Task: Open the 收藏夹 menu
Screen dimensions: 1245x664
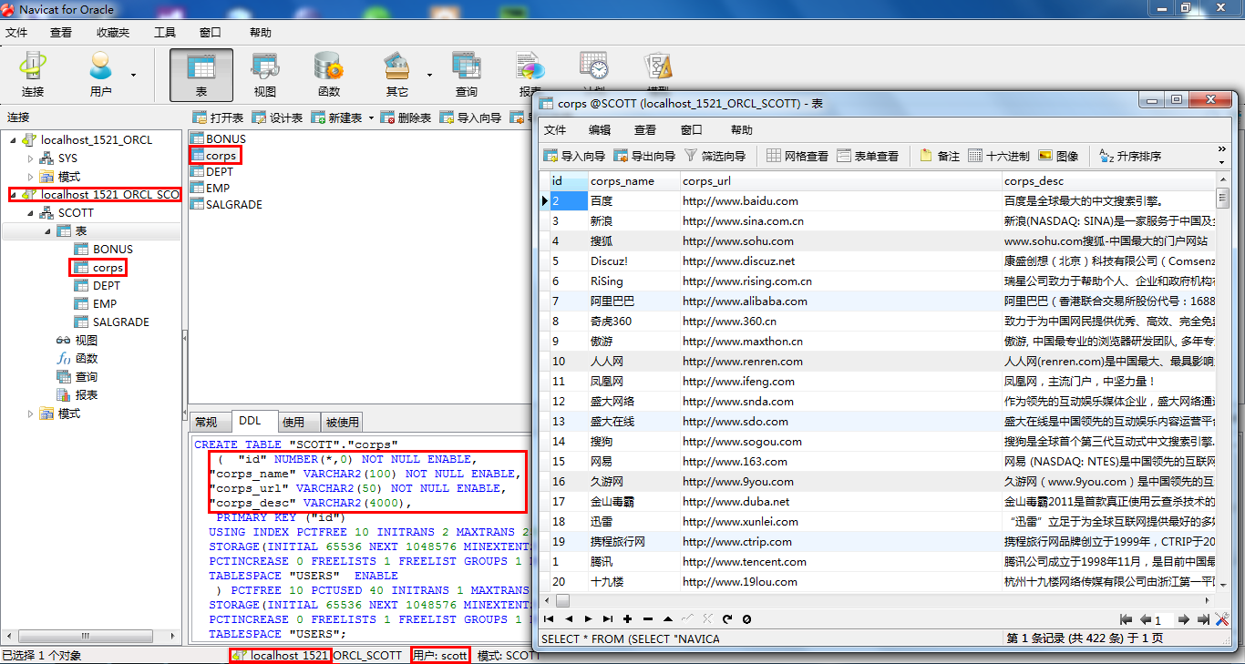Action: (113, 32)
